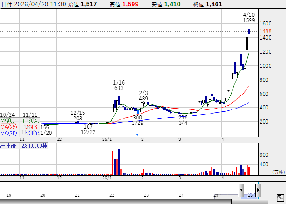
Task: Click the orange 1488 current price label
Action: (x=266, y=31)
